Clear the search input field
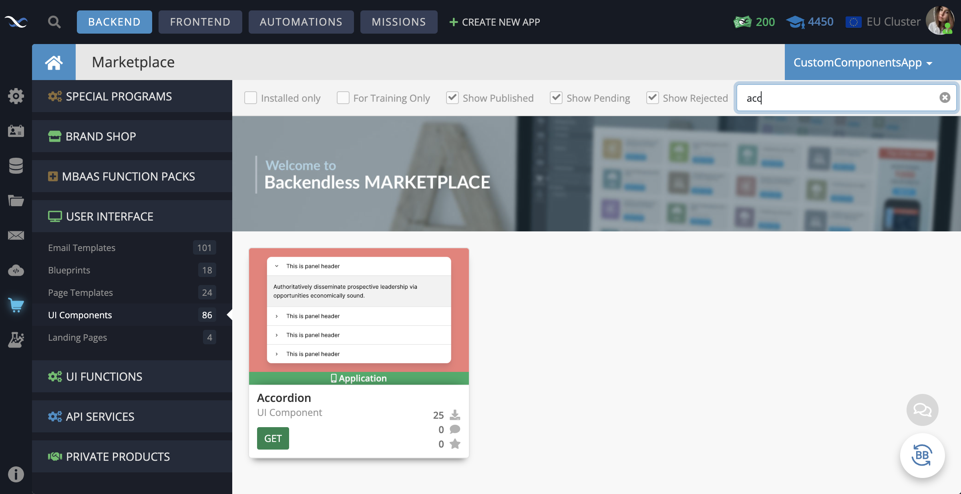This screenshot has height=494, width=961. point(944,97)
